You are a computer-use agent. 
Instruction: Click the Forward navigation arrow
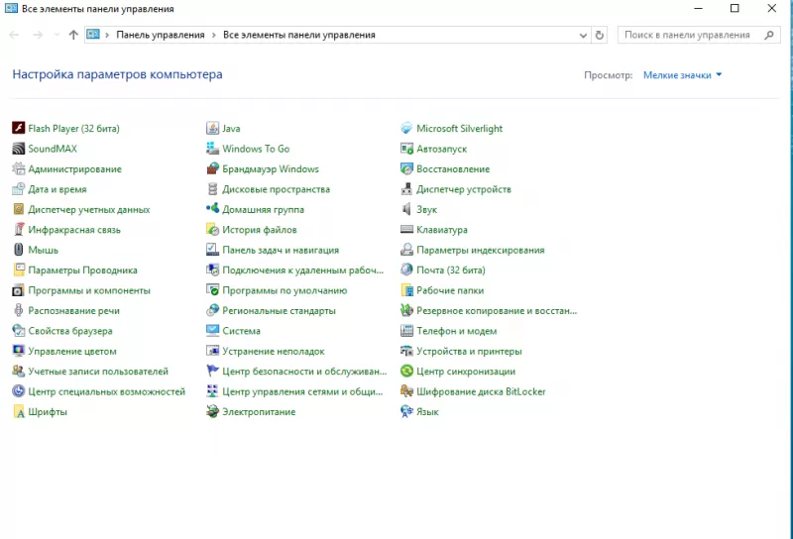coord(38,35)
